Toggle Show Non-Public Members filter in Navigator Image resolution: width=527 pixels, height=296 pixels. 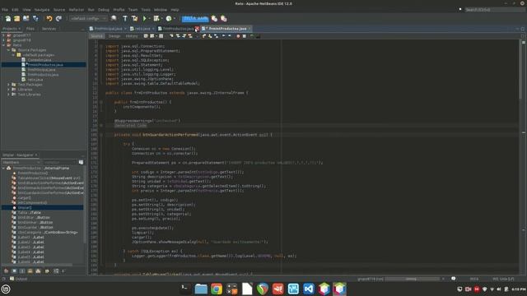click(30, 271)
